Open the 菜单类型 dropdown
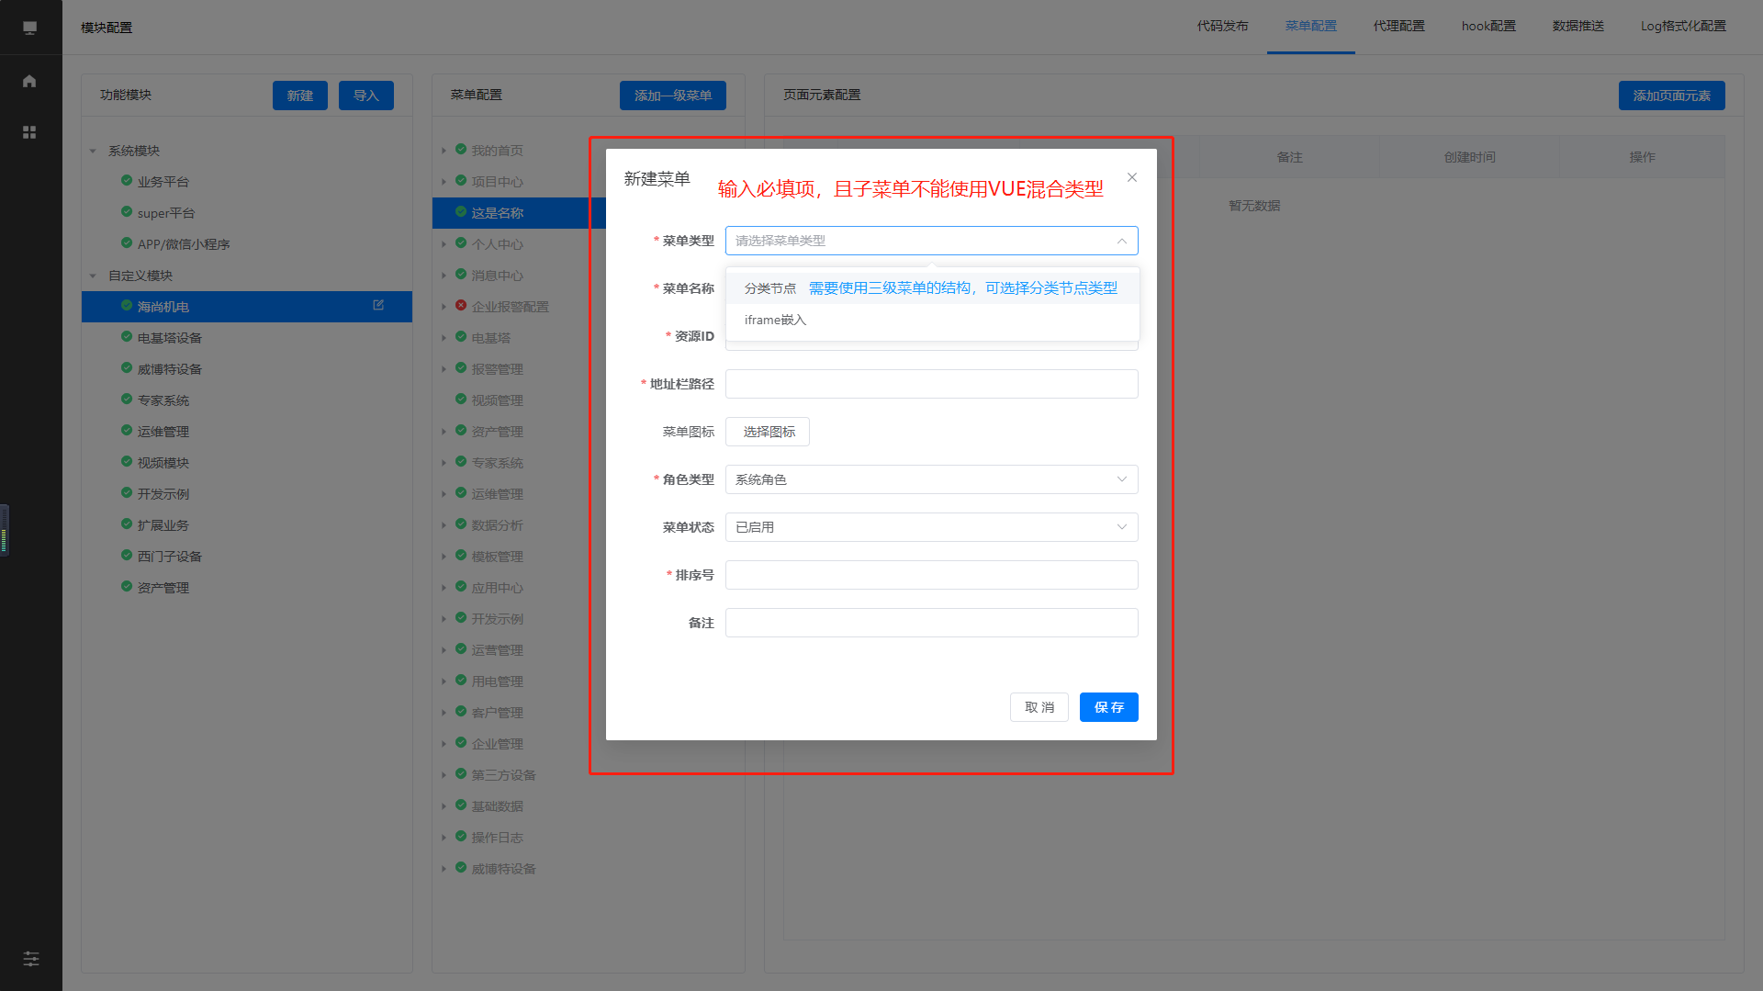1763x991 pixels. click(931, 241)
